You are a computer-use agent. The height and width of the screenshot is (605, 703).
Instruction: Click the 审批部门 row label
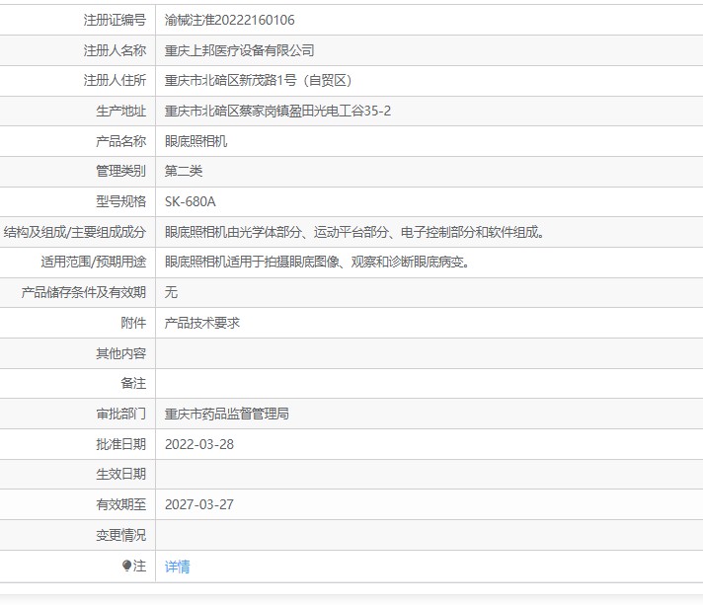point(121,414)
